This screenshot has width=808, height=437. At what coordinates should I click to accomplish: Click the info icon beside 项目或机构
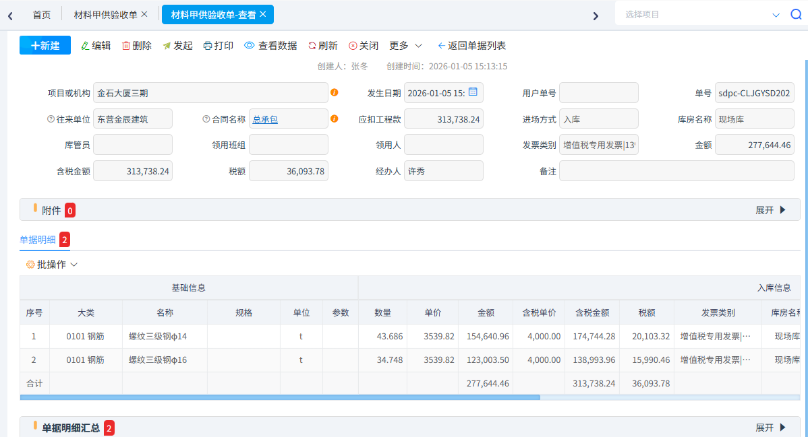coord(335,92)
